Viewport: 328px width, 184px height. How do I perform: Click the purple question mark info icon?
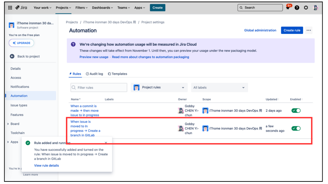tap(73, 44)
